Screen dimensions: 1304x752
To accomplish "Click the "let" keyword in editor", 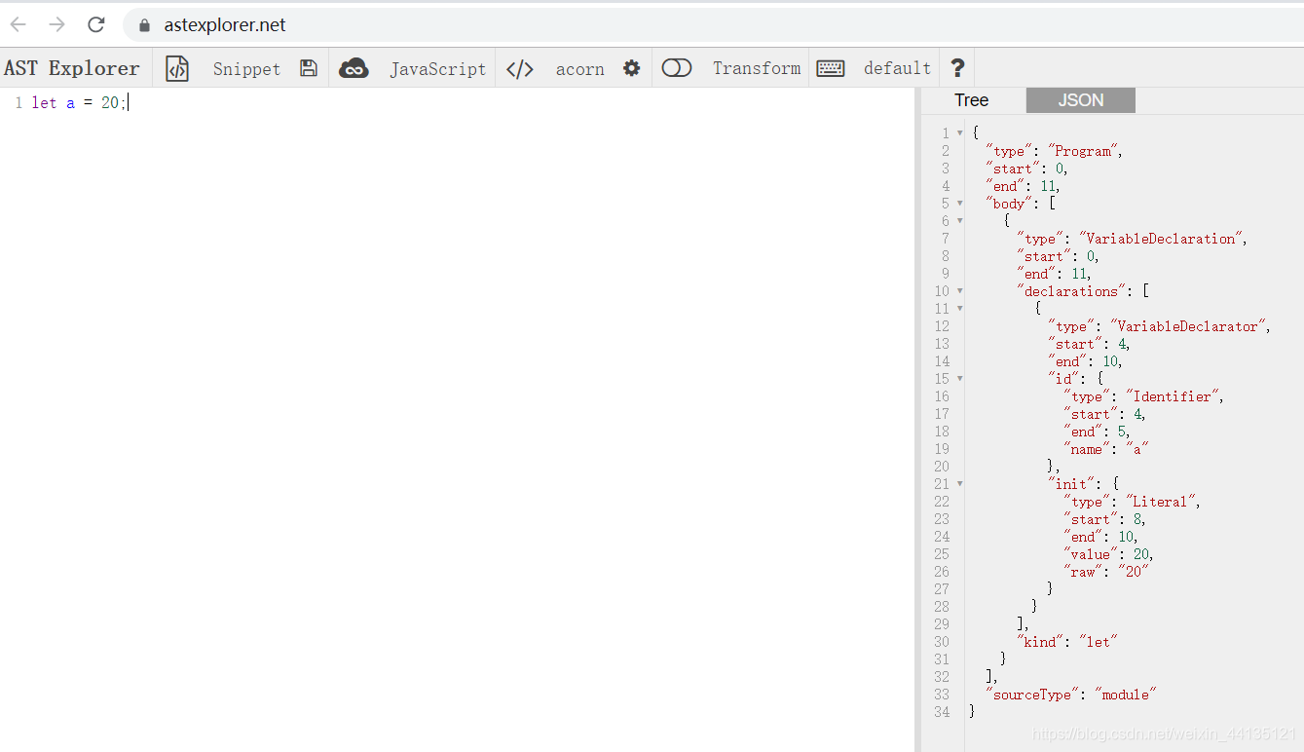I will (44, 103).
